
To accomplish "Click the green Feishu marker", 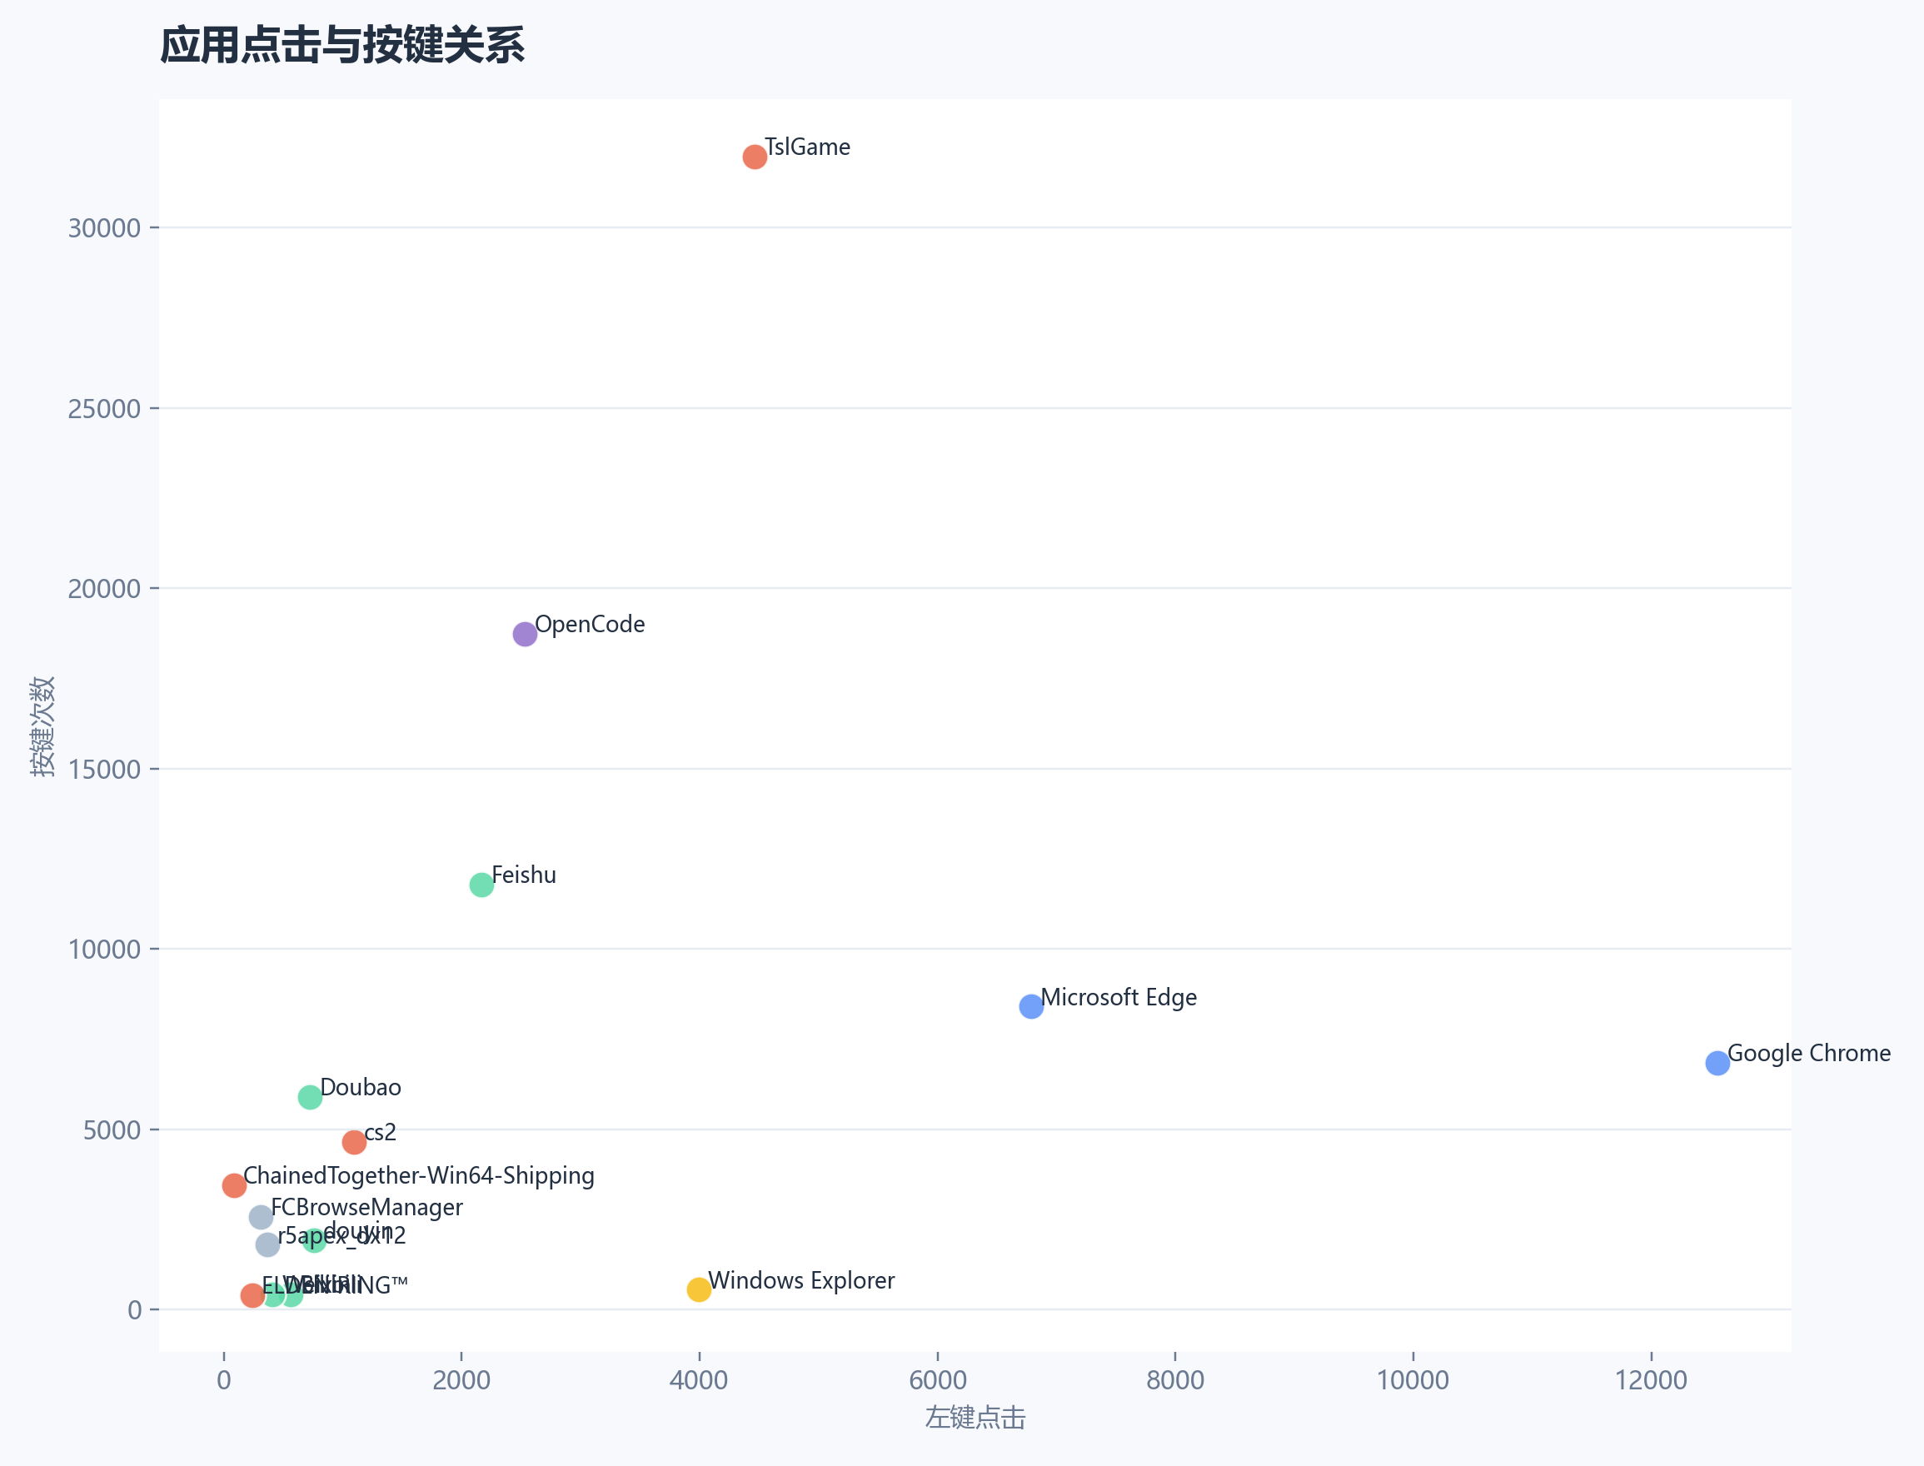I will pos(481,885).
